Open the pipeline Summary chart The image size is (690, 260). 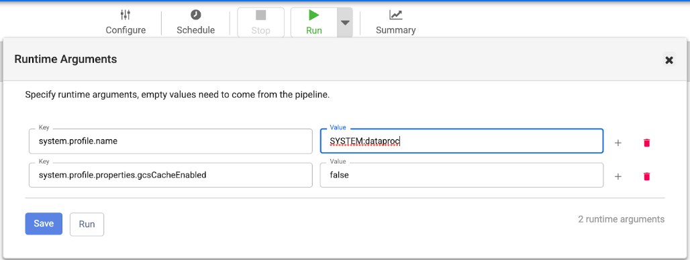click(x=395, y=22)
